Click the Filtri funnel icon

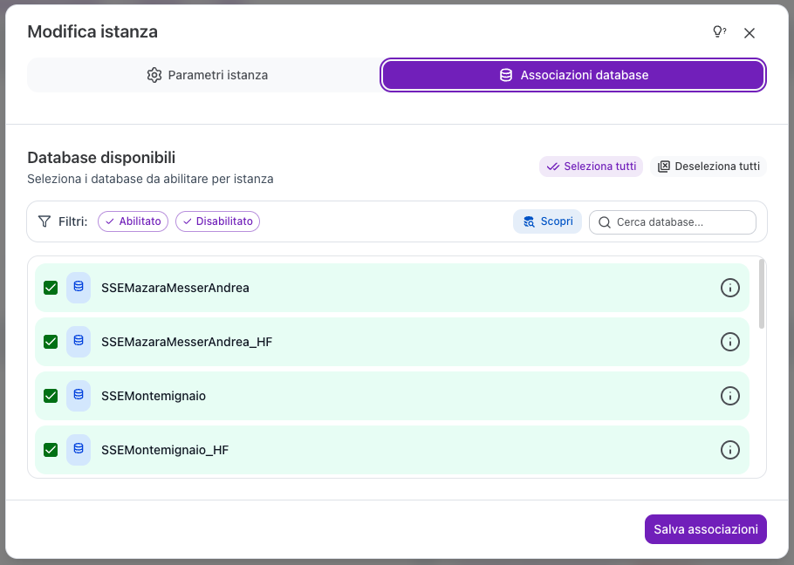pos(44,221)
